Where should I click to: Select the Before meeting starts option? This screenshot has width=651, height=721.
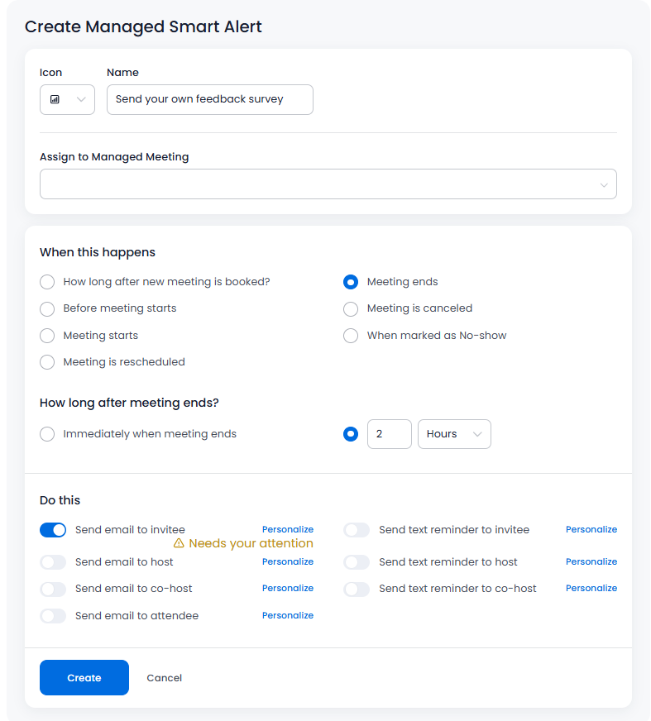coord(48,308)
